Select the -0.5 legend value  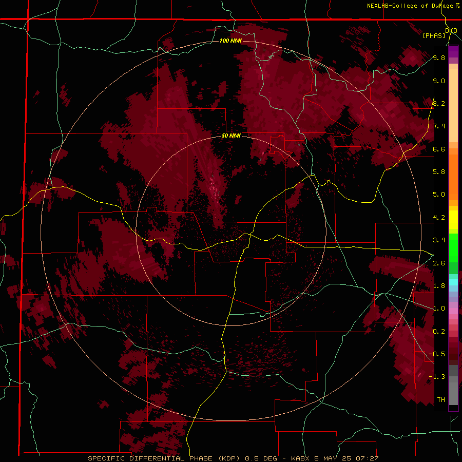click(437, 354)
